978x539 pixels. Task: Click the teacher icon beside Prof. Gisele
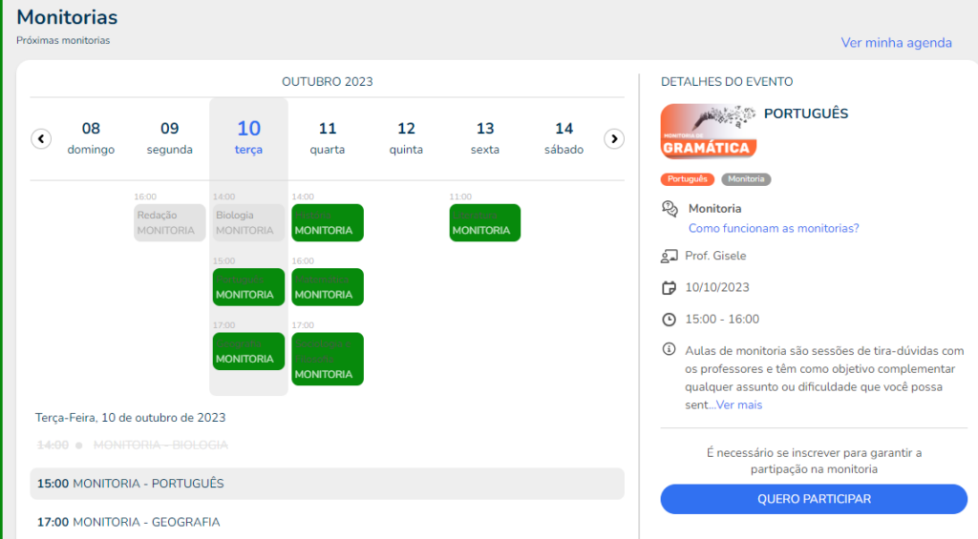tap(670, 256)
